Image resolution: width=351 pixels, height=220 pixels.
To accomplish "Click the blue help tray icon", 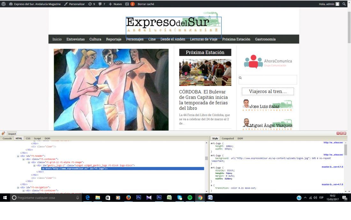I will [299, 198].
